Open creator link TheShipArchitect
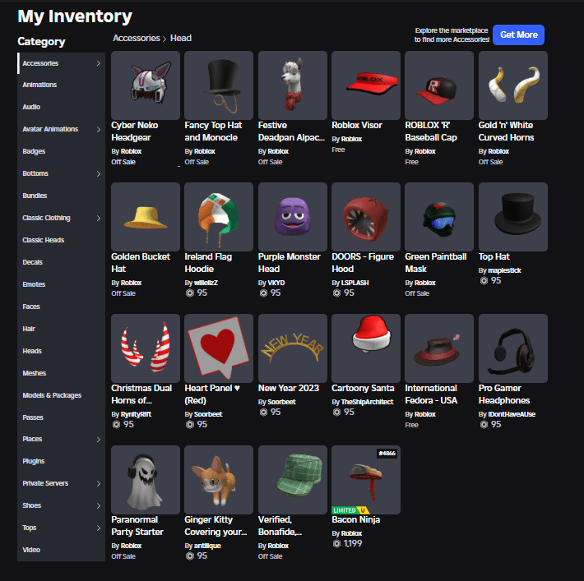 click(x=367, y=402)
